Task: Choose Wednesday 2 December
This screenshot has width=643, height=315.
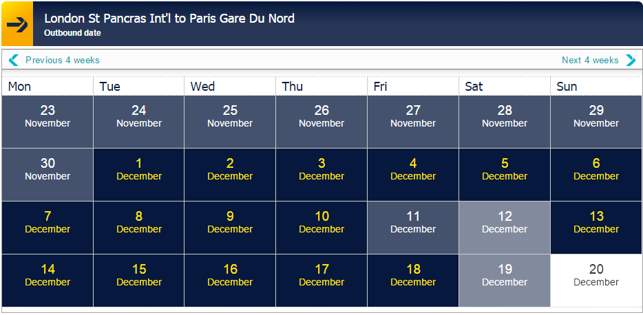Action: 230,175
